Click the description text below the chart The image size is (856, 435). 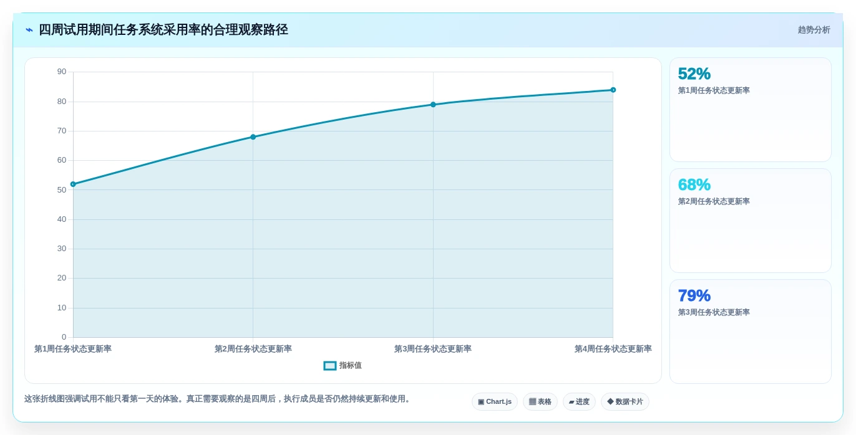click(x=218, y=399)
